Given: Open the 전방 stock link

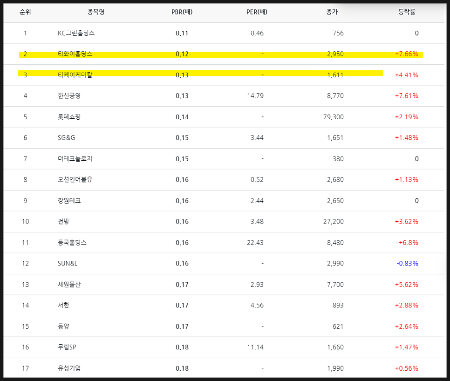Looking at the screenshot, I should [x=63, y=222].
